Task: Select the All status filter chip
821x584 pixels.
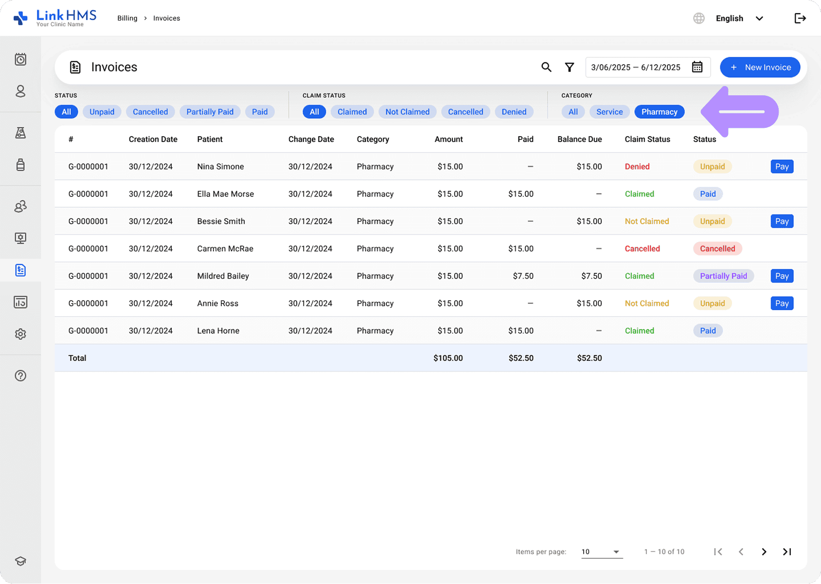Action: pyautogui.click(x=66, y=112)
